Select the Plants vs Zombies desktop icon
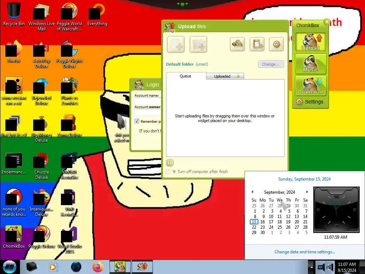The height and width of the screenshot is (274, 365). (x=70, y=91)
